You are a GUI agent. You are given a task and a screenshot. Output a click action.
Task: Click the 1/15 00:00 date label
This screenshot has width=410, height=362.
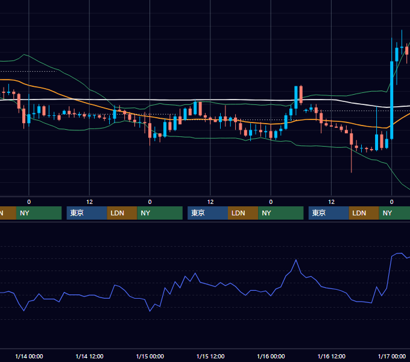tap(150, 356)
